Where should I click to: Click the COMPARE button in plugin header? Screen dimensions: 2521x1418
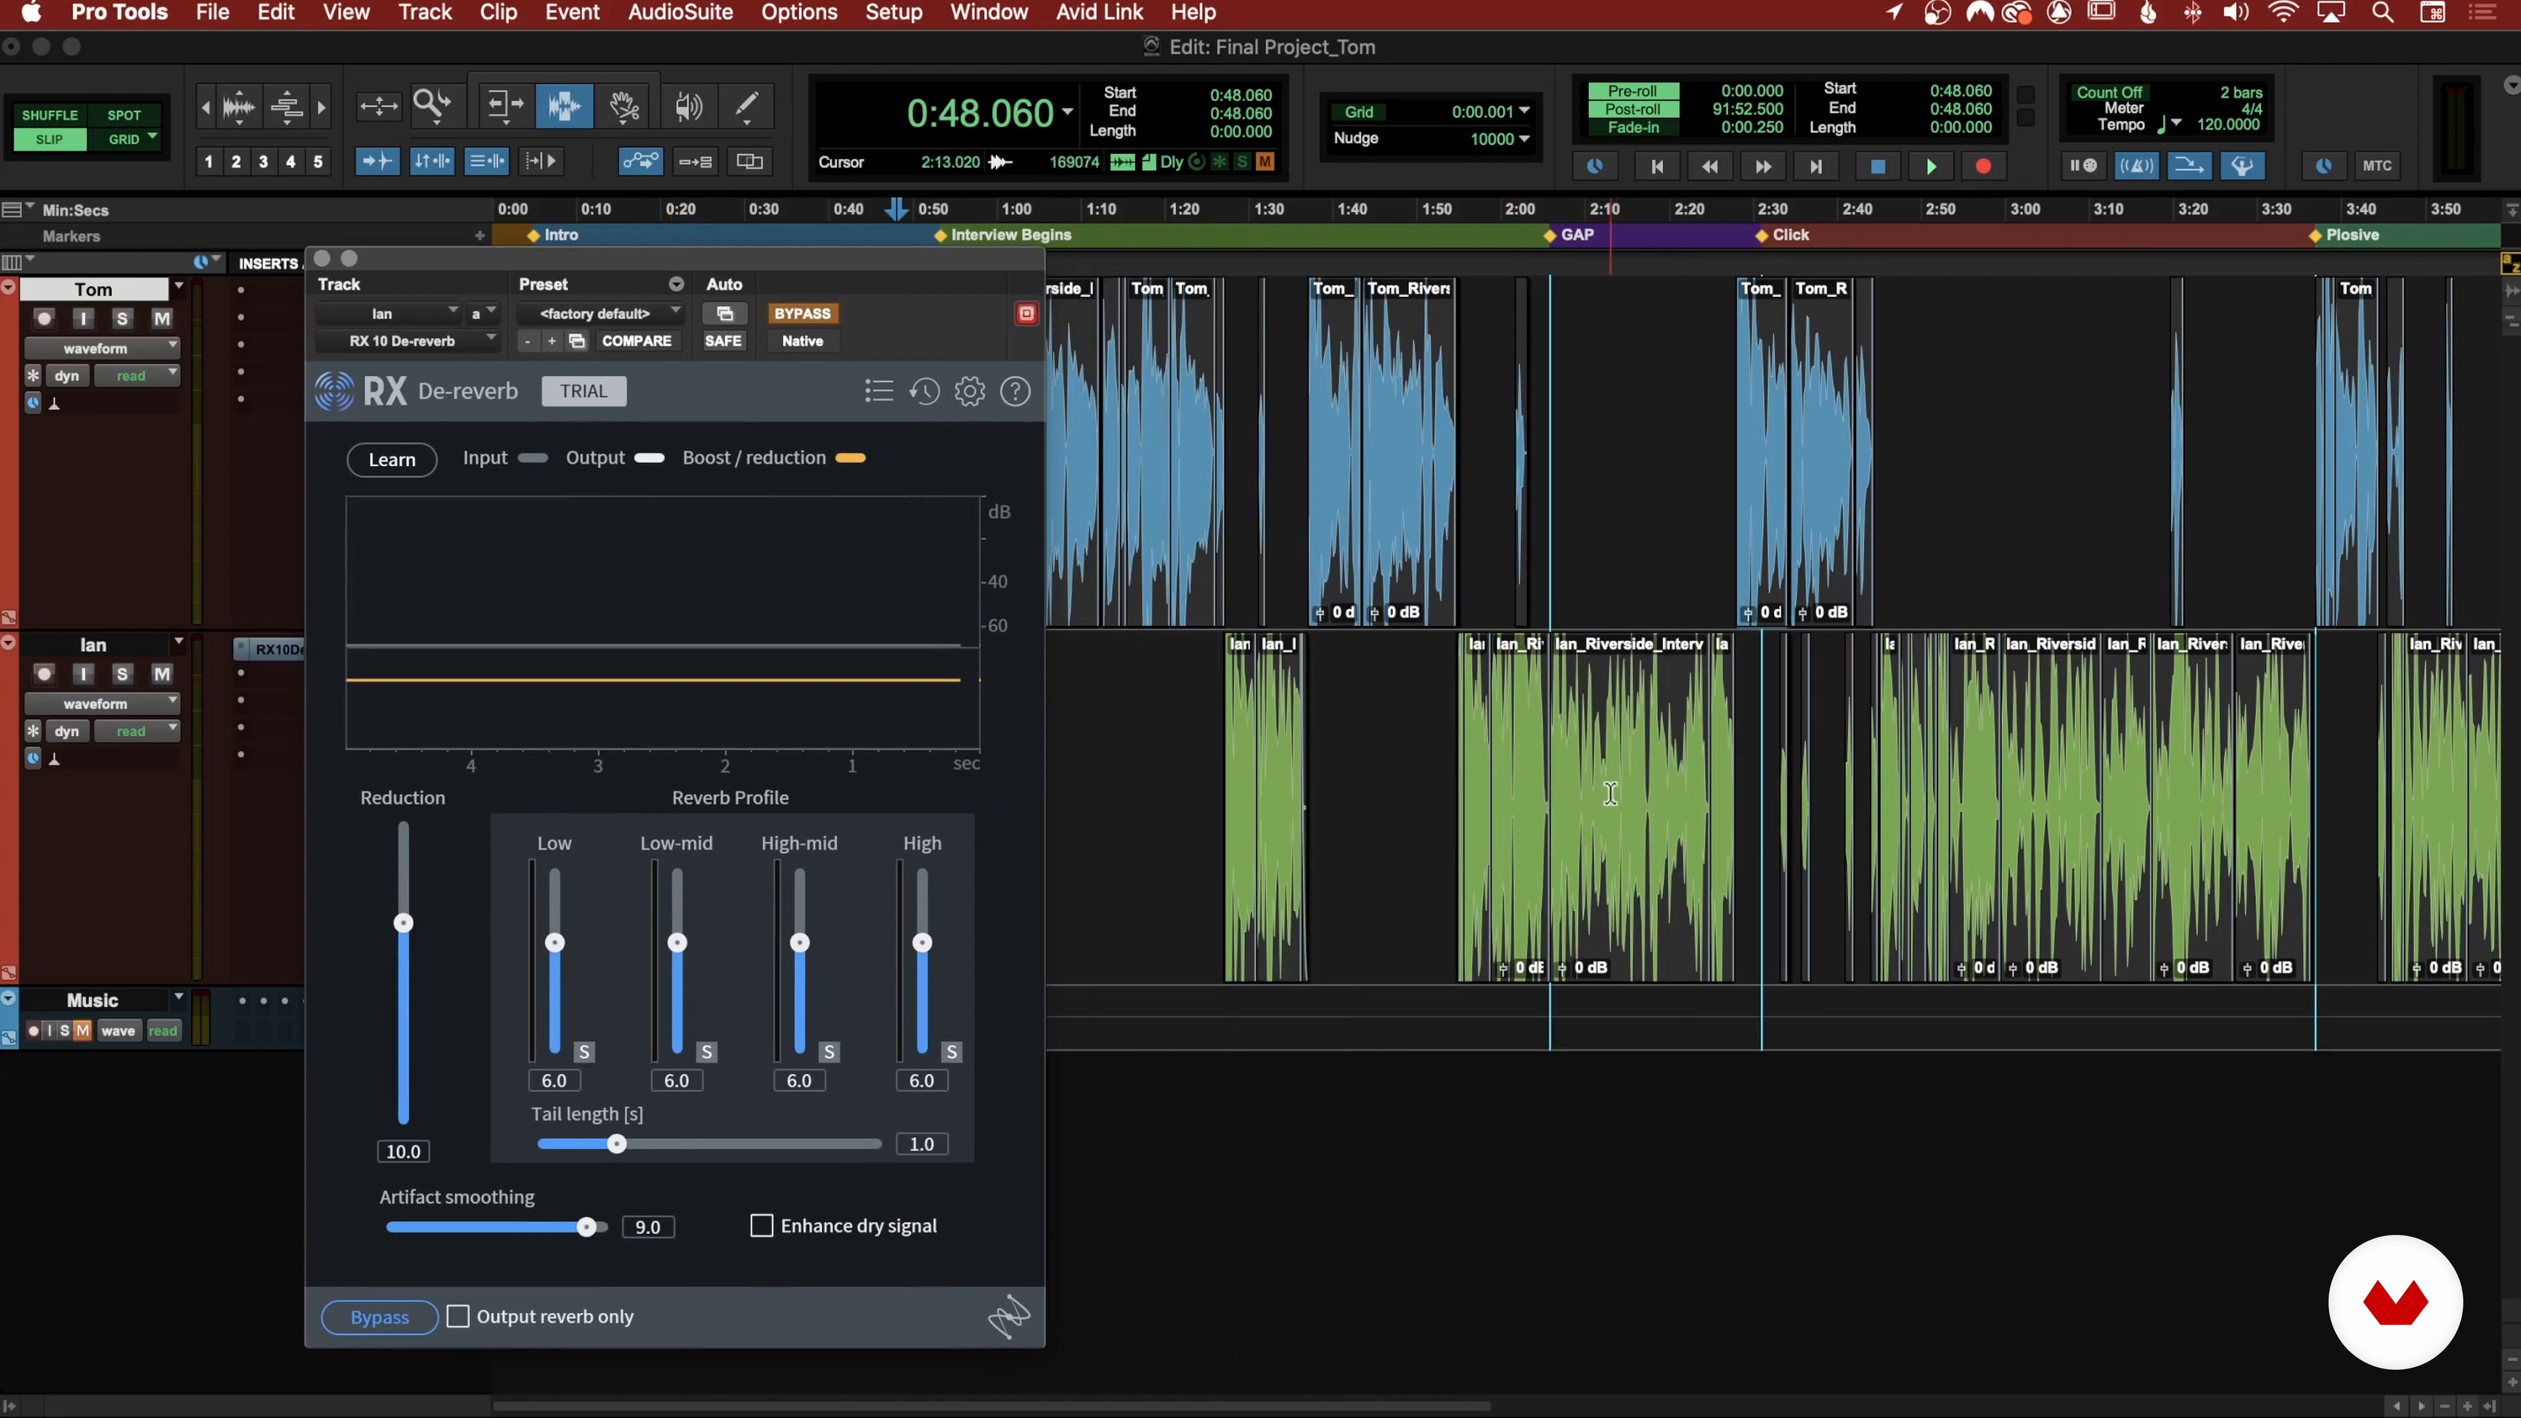(636, 341)
